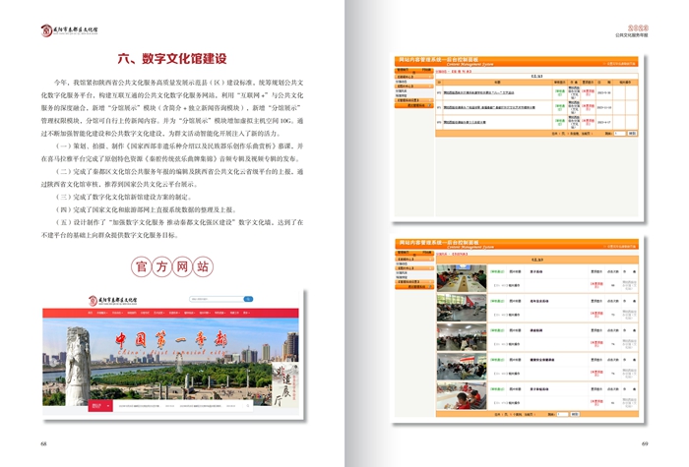Expand the second orange sidebar section in the upper CMS
Viewport: 689px width, 467px height.
414,87
